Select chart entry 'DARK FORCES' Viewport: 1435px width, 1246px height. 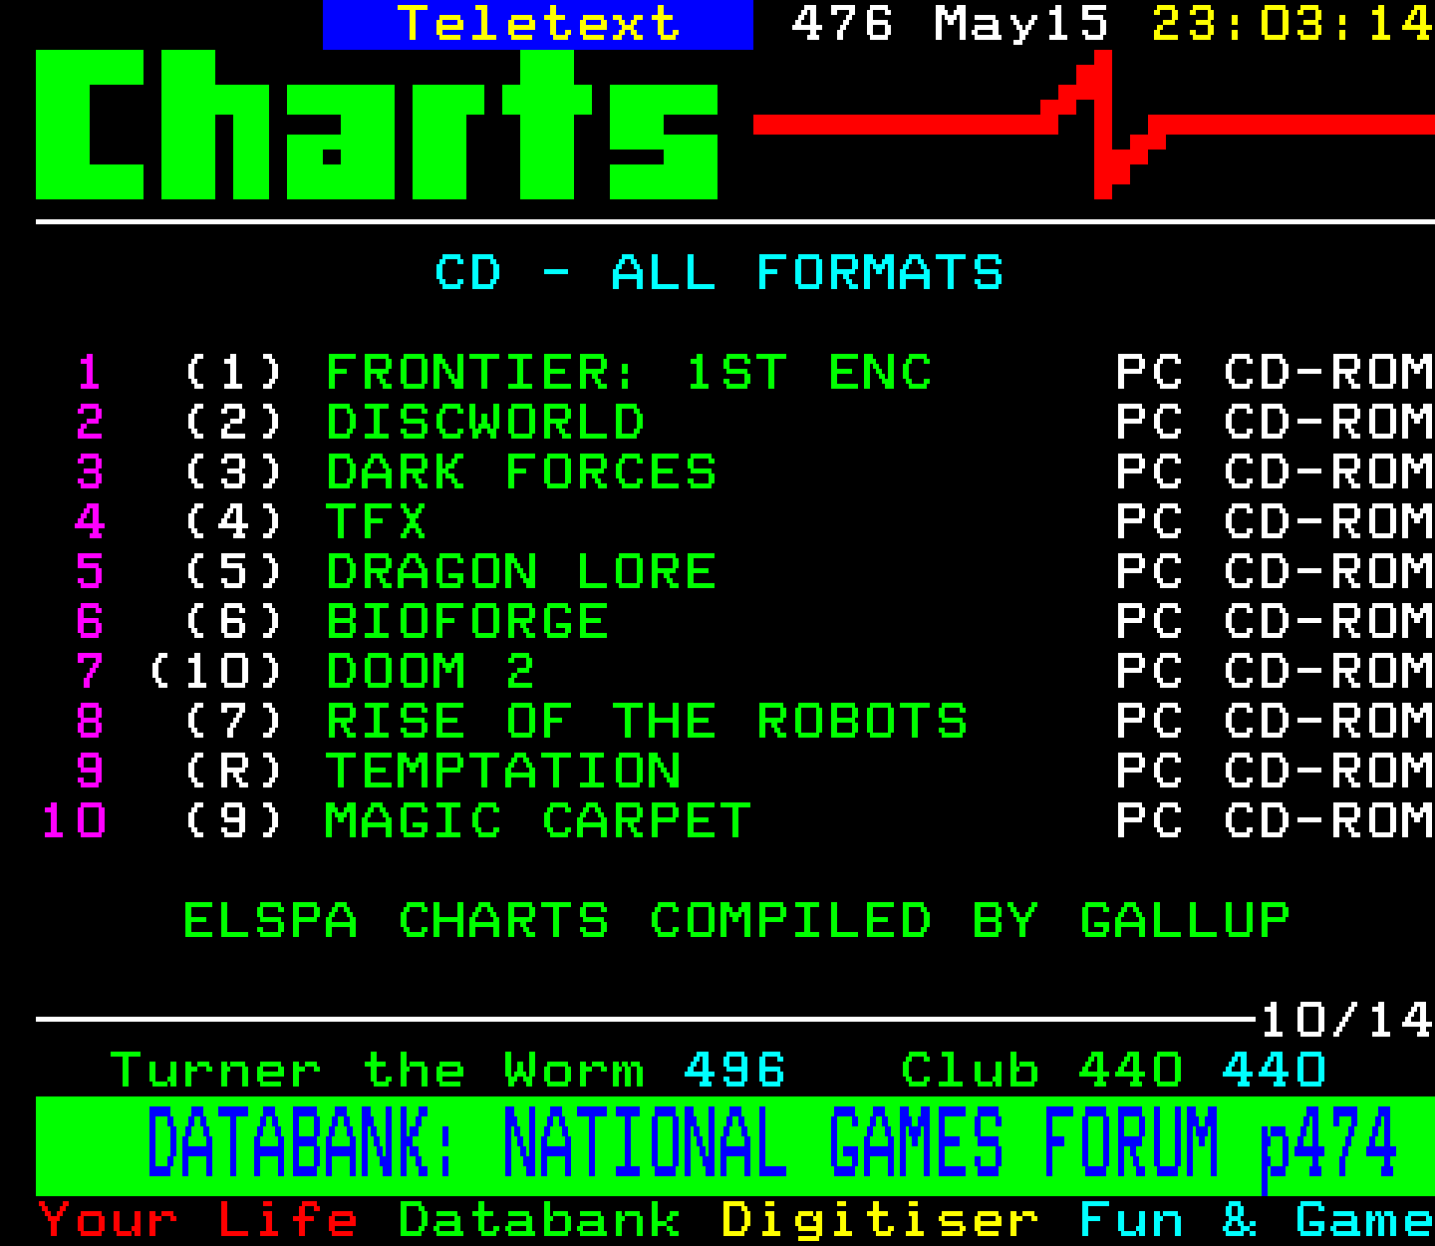pos(521,472)
